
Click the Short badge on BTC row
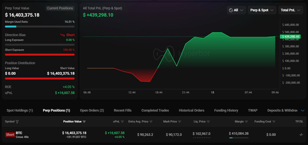10,135
